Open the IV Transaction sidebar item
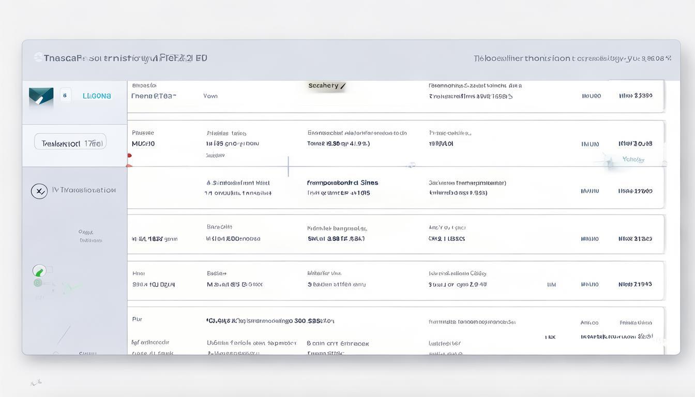Viewport: 695px width, 397px height. (x=84, y=190)
